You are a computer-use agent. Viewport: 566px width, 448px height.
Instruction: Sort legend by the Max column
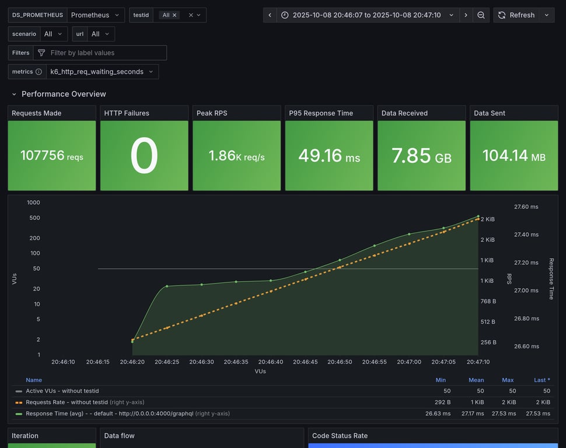click(508, 380)
